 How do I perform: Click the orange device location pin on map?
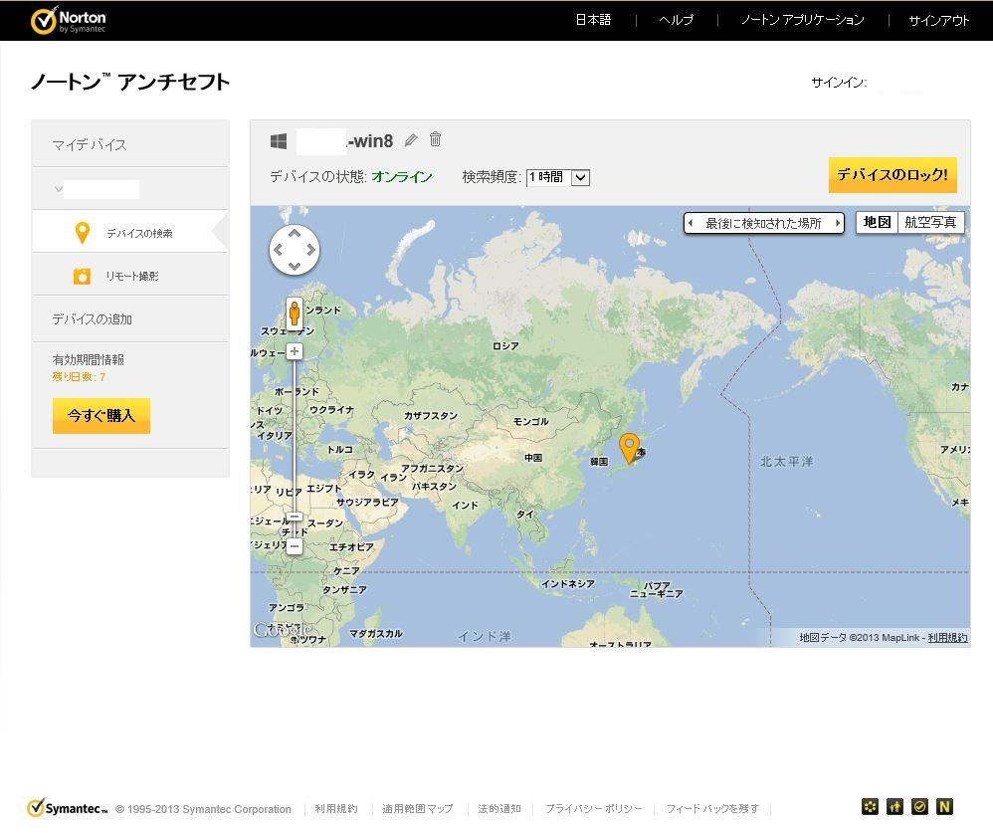click(x=629, y=449)
